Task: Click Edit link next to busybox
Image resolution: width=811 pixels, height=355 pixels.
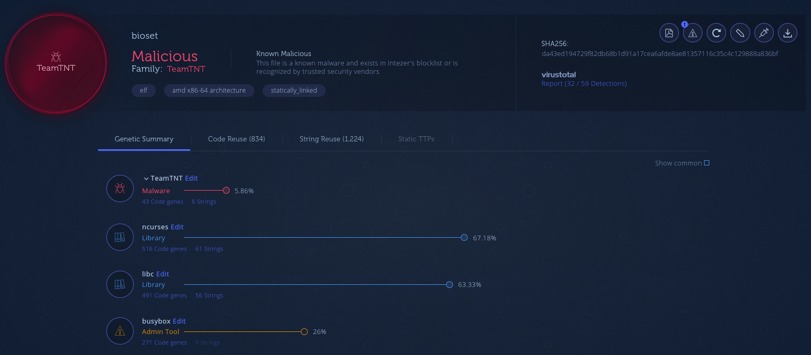Action: 179,321
